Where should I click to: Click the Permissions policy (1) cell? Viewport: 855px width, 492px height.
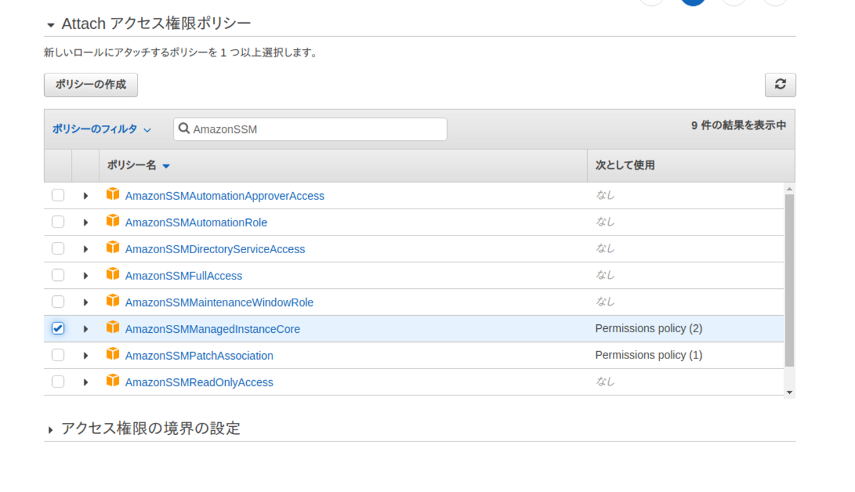click(648, 355)
